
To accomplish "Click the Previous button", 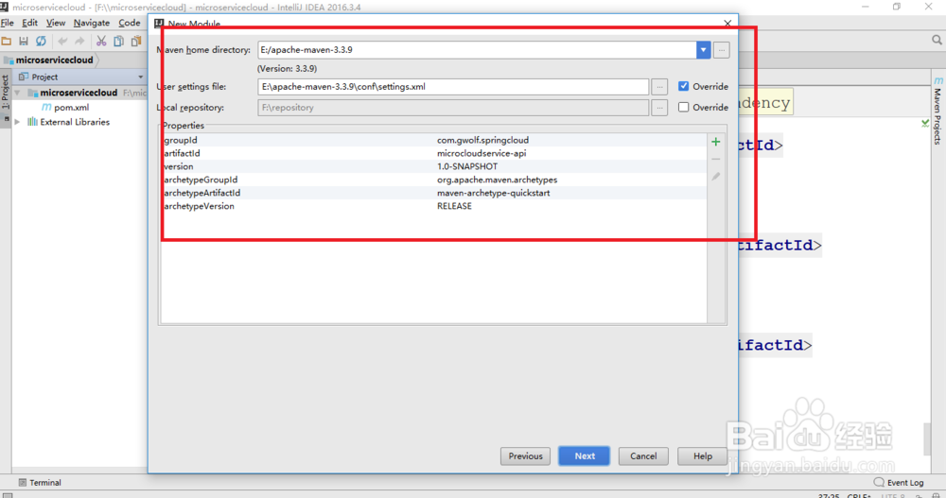I will (x=525, y=456).
